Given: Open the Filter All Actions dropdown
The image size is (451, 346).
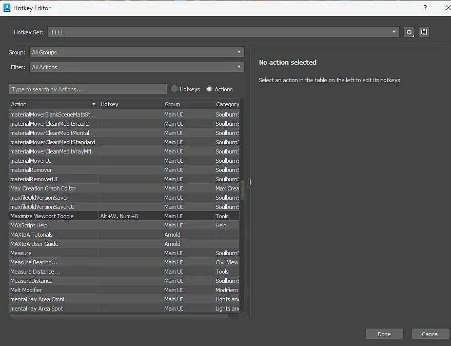Looking at the screenshot, I should [x=136, y=67].
